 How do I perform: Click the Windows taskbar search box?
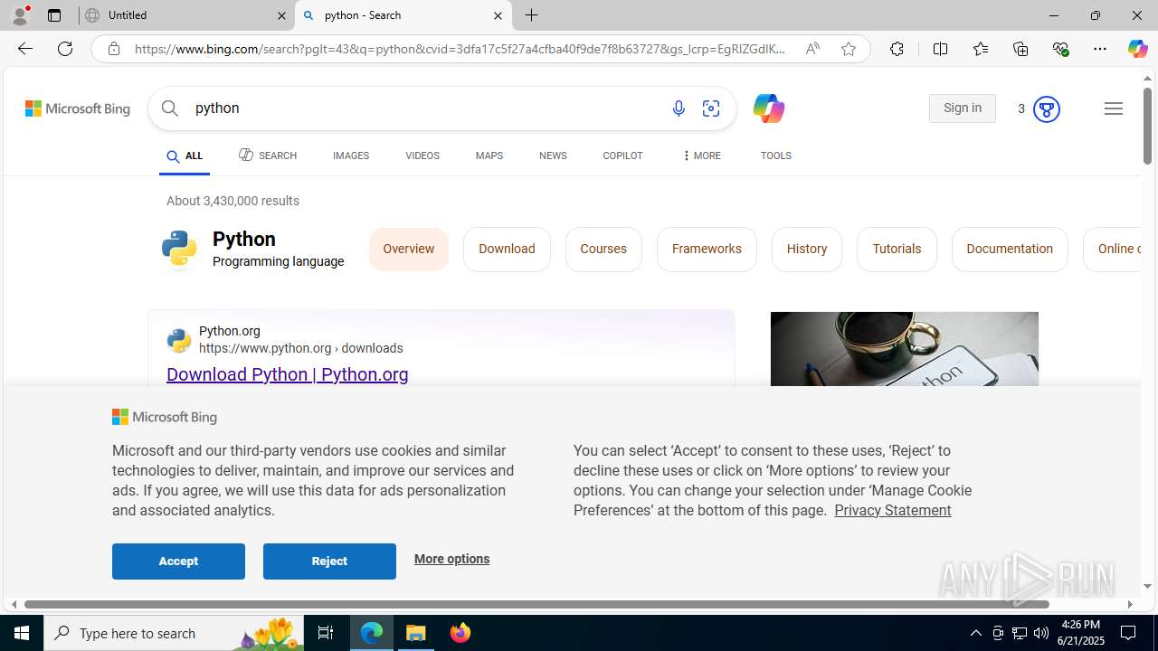(176, 633)
